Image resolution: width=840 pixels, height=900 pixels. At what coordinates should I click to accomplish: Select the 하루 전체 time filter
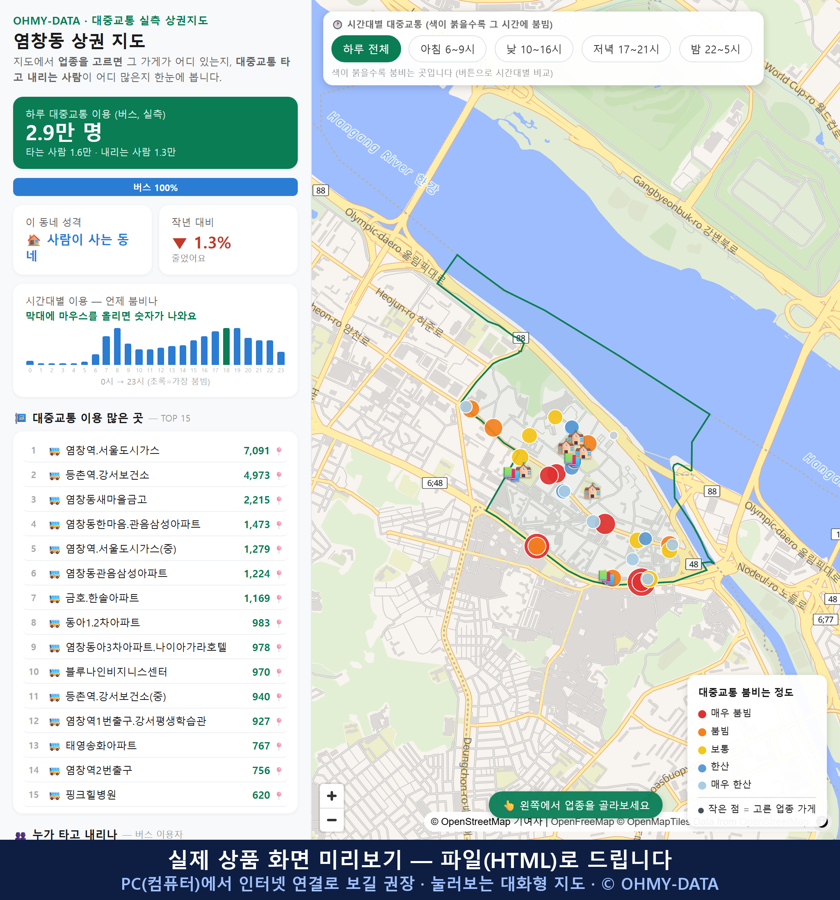pos(366,49)
